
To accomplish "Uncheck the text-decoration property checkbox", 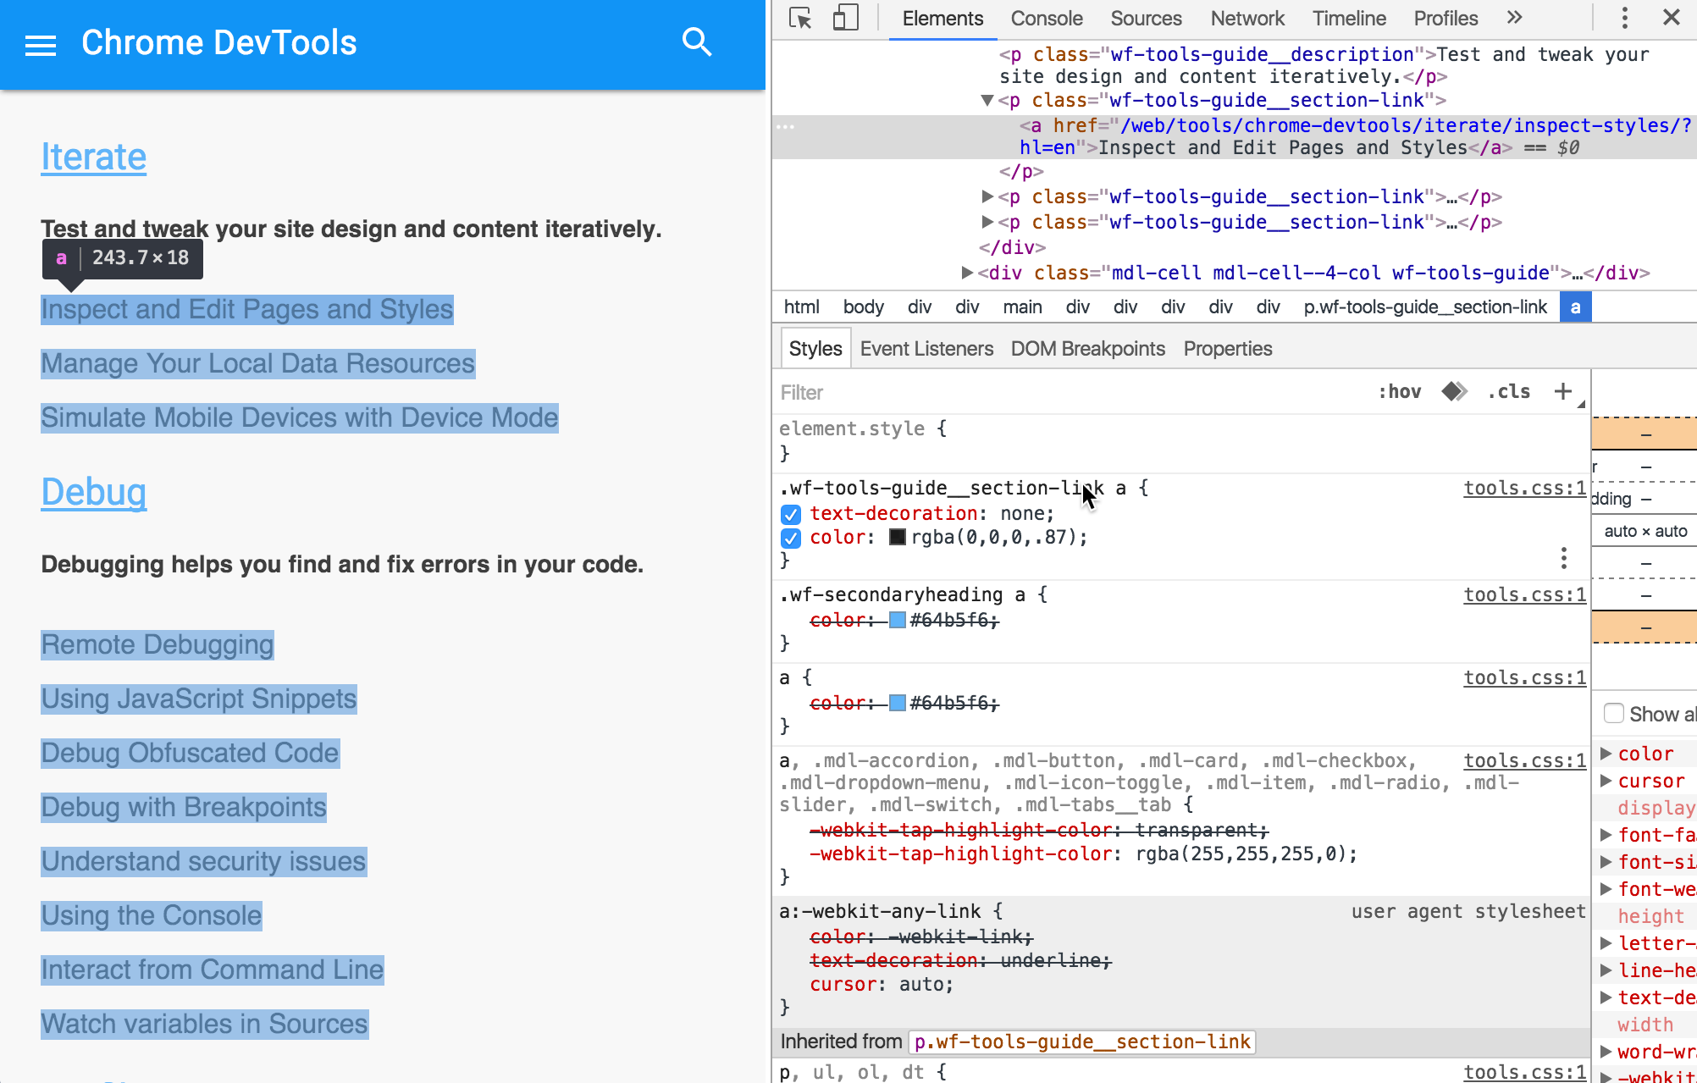I will (791, 514).
